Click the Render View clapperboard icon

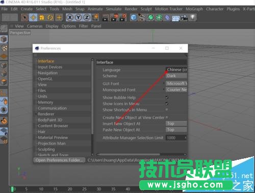point(106,17)
